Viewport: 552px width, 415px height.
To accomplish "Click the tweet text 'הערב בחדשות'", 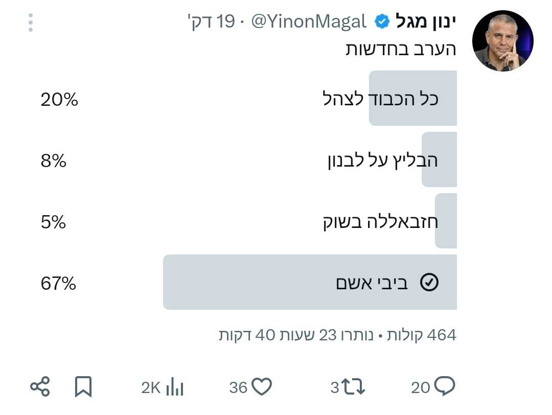I will 401,49.
